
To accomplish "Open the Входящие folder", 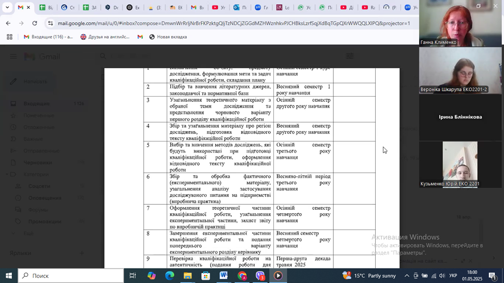I will pos(45,104).
